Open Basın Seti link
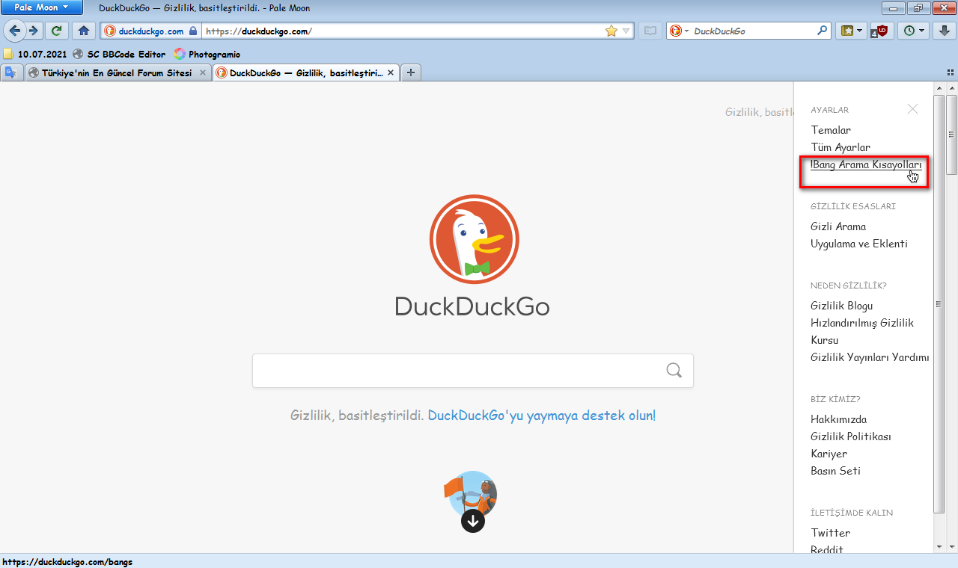Screen dimensions: 958x568 pos(835,471)
